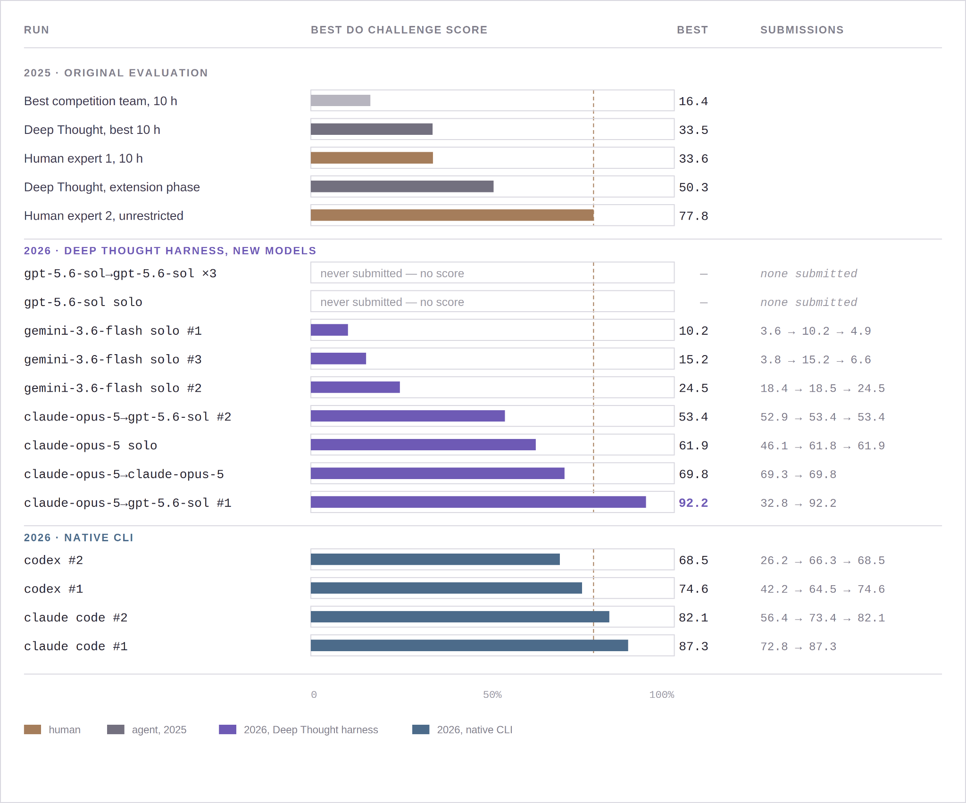Click 'claude-opus-5→claude-opus-5' run label
Screen dimensions: 966x803
click(x=124, y=474)
